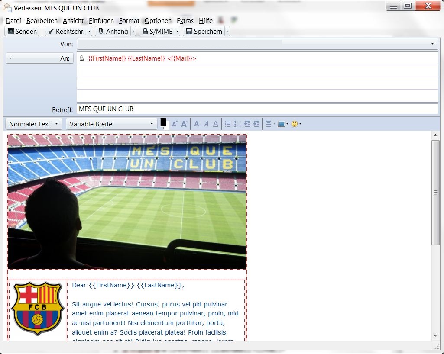Open the Optionen menu

pyautogui.click(x=158, y=21)
